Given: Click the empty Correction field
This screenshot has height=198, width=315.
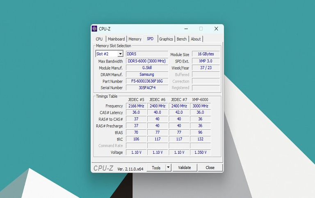Looking at the screenshot, I should coord(206,81).
